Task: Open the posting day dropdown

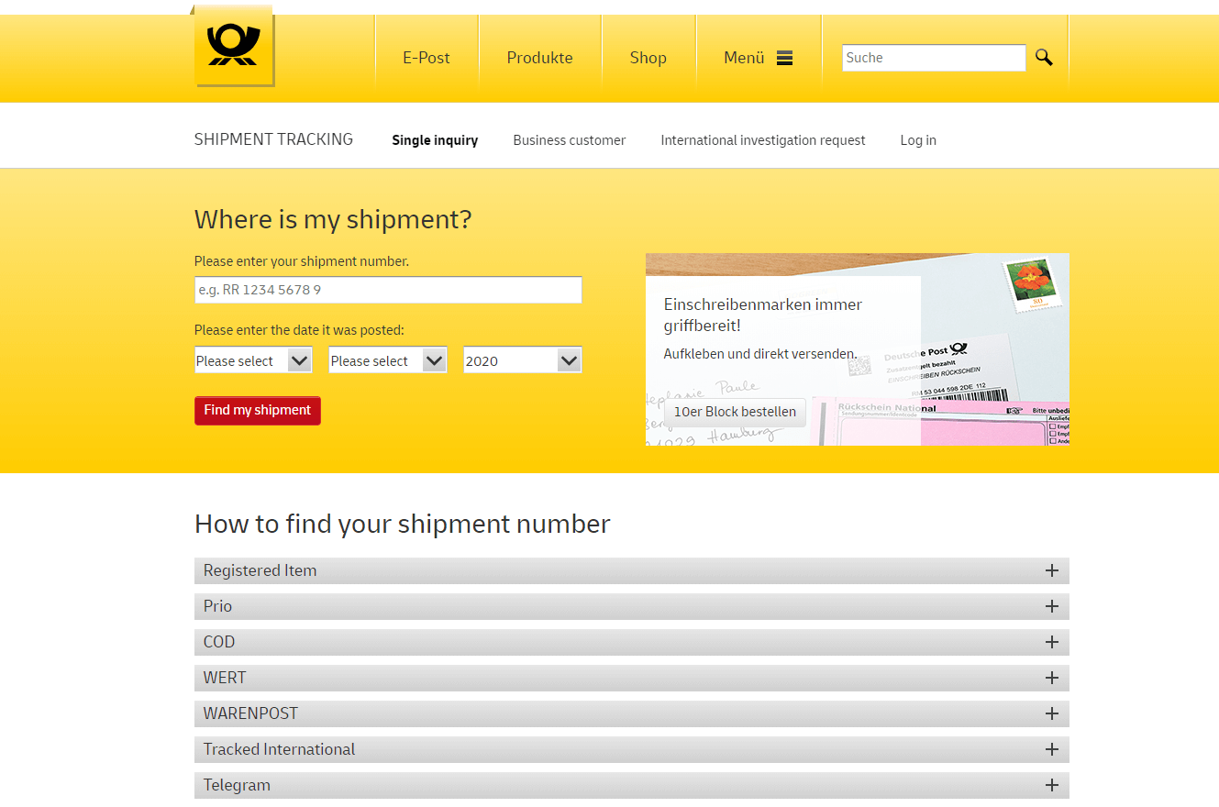Action: 252,359
